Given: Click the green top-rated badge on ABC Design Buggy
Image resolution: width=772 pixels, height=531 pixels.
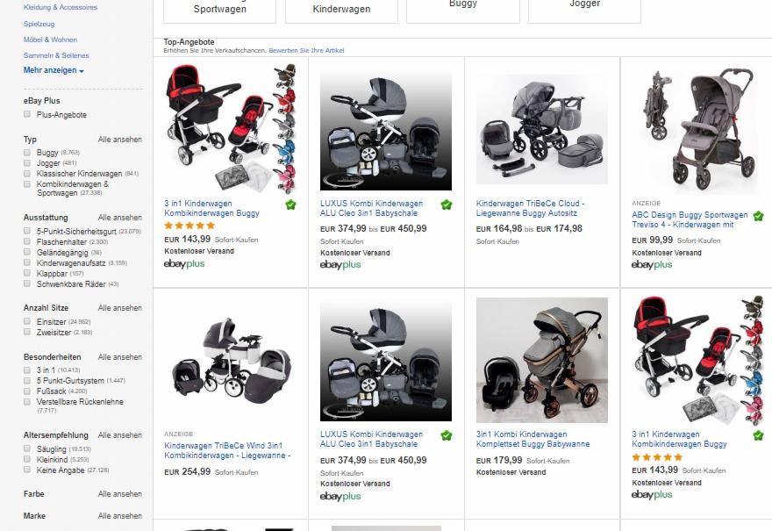Looking at the screenshot, I should (758, 216).
